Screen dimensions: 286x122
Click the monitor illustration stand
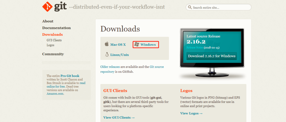click(x=212, y=72)
